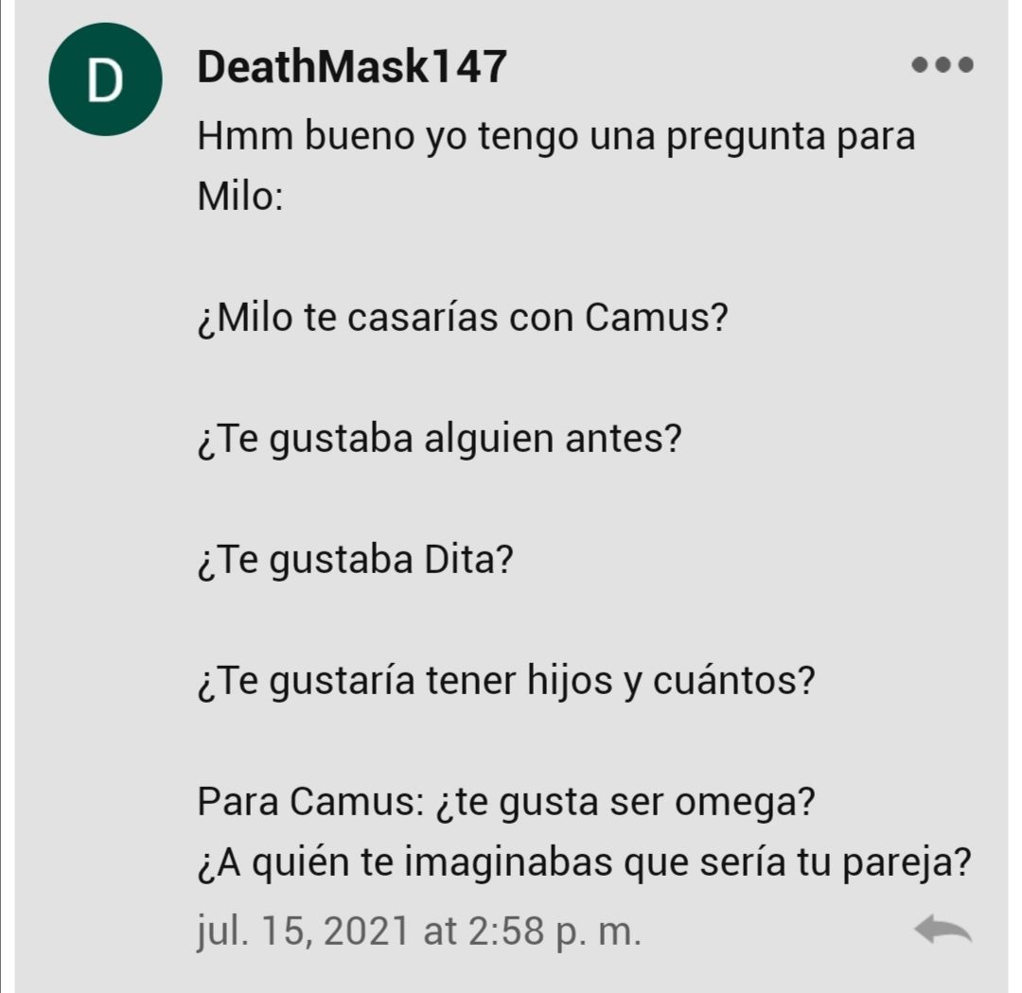Screen dimensions: 1022x993
Task: Click the name 'Dita' in the comment
Action: pos(462,559)
